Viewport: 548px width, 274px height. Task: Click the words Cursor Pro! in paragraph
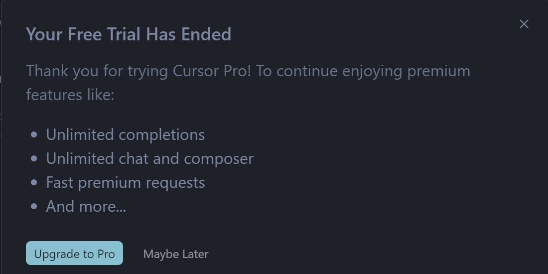click(212, 71)
